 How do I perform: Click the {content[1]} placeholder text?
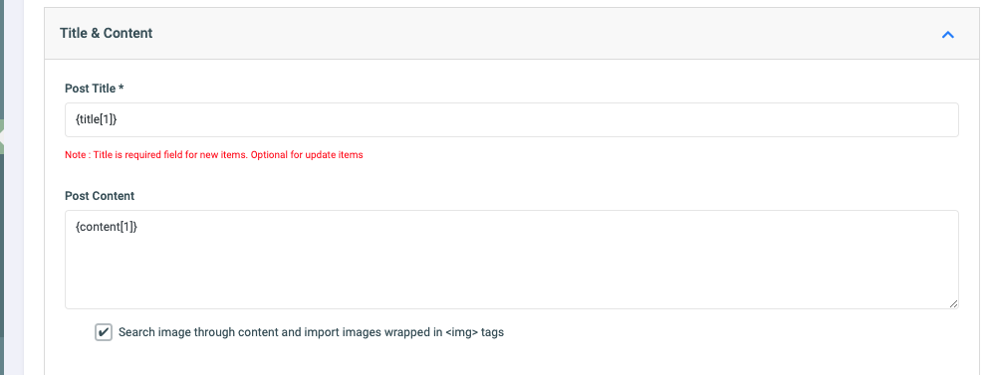(107, 226)
